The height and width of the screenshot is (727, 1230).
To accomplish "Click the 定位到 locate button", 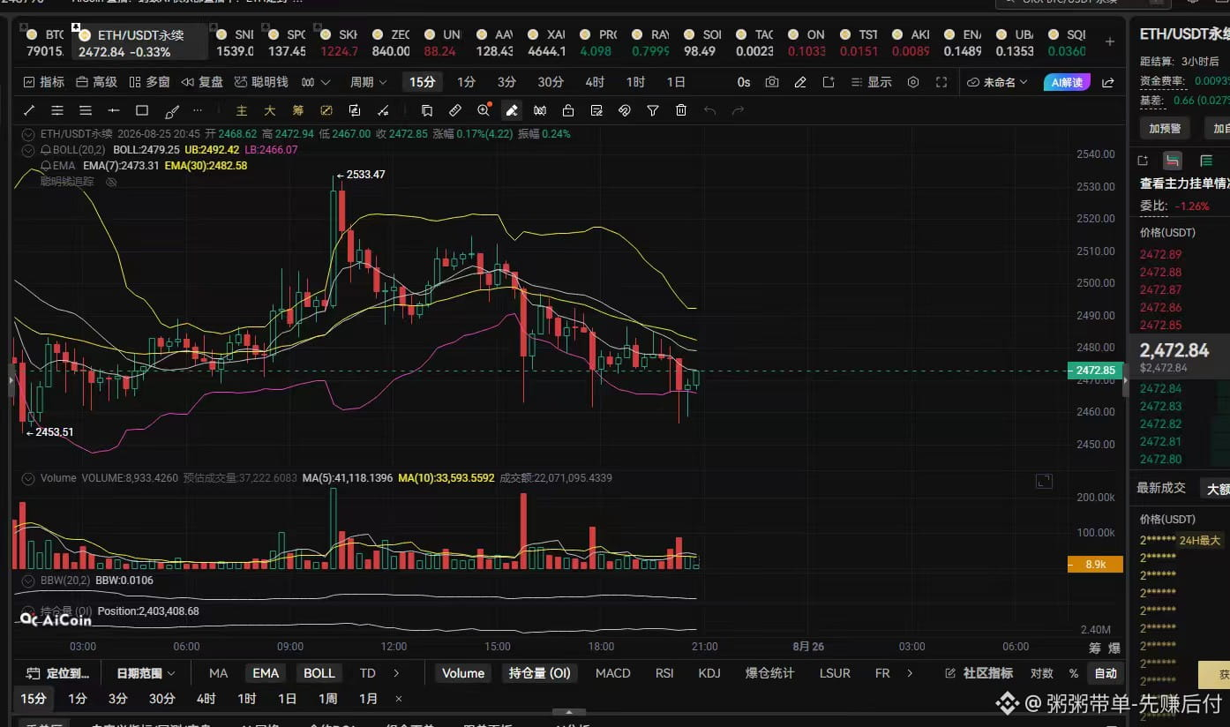I will coord(59,673).
